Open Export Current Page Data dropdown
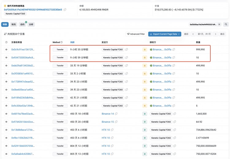 (x=165, y=34)
